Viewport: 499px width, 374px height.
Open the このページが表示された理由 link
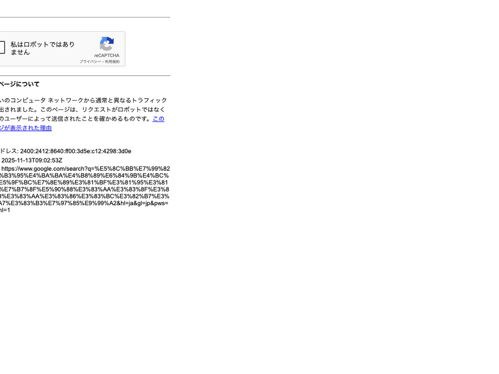pyautogui.click(x=26, y=128)
